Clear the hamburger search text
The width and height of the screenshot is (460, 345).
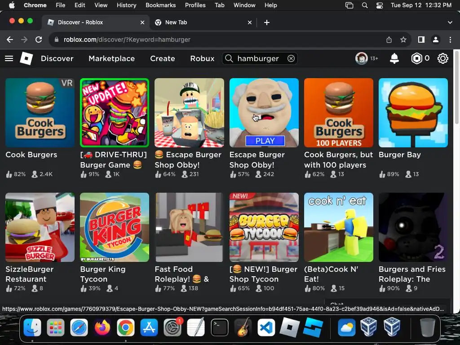pos(291,58)
